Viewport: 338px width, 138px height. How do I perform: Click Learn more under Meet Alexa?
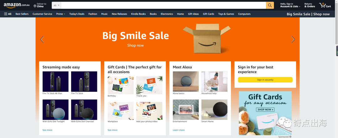pyautogui.click(x=179, y=130)
